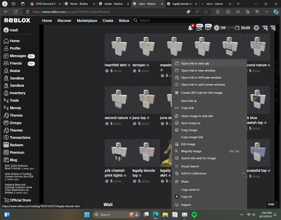Open Avatar in the sidebar
The height and width of the screenshot is (220, 281).
12,71
